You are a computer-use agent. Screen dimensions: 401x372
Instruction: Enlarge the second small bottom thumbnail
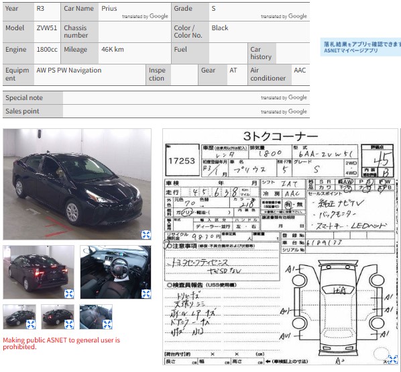click(x=69, y=324)
